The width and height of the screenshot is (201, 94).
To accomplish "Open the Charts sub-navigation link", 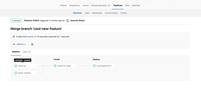I will pos(124,13).
